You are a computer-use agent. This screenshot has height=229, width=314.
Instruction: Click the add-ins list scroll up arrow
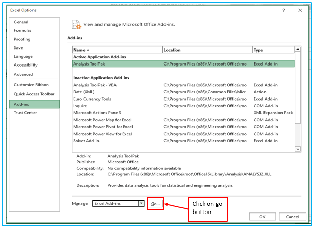298,50
